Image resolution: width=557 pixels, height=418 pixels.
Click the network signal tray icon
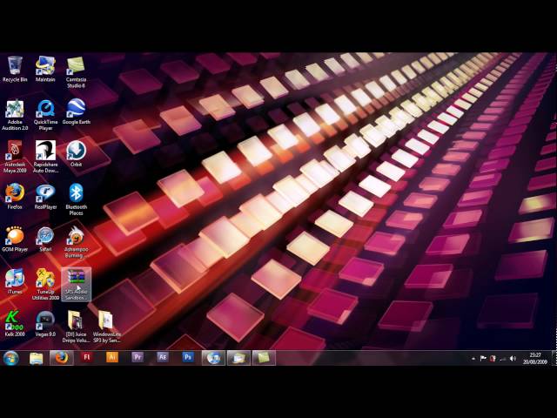(x=503, y=359)
